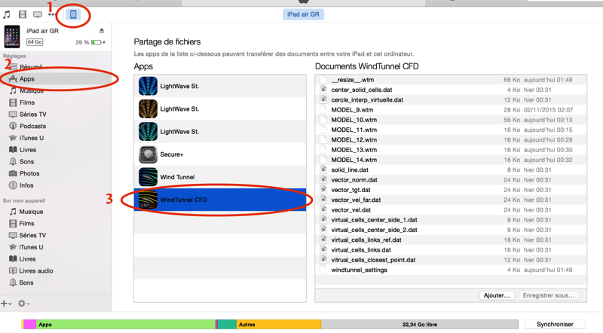Select the iPad device button in toolbar

pyautogui.click(x=73, y=14)
